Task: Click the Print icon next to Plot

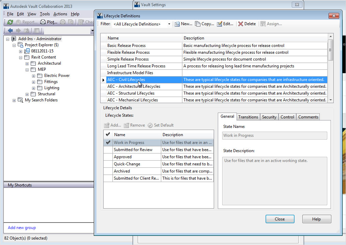Action: [x=63, y=22]
